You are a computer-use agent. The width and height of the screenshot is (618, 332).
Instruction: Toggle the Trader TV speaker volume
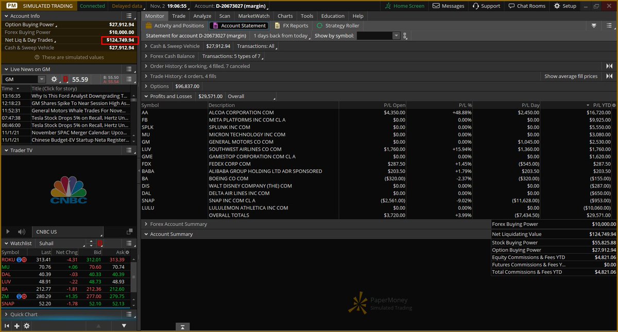pyautogui.click(x=22, y=232)
